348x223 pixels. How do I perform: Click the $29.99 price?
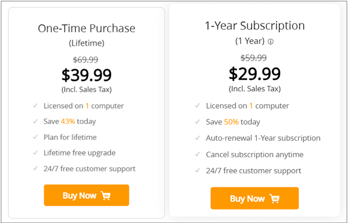pyautogui.click(x=255, y=74)
